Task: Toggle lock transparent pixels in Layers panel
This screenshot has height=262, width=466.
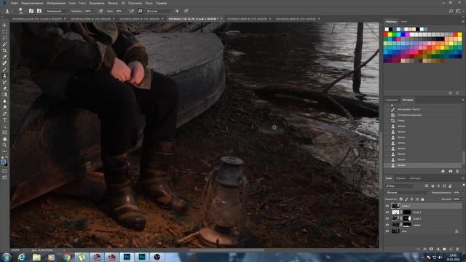Action: click(x=401, y=199)
